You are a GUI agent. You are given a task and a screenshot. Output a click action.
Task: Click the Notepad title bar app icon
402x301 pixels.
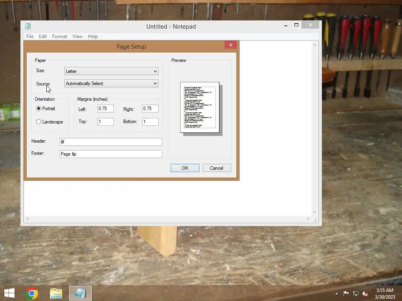point(28,26)
